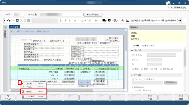Screen dimensions: 189x105
Task: Toggle the 下線 checkbox
Action: pyautogui.click(x=152, y=69)
